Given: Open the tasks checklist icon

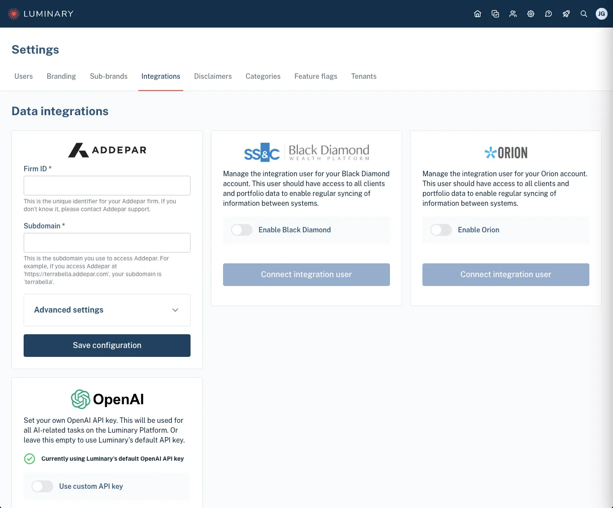Looking at the screenshot, I should click(x=495, y=14).
